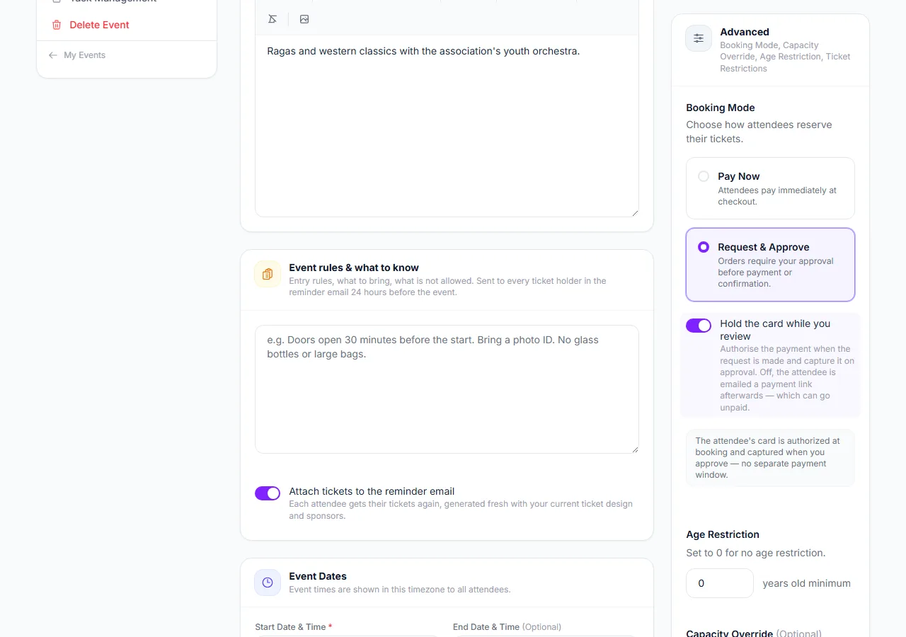Viewport: 906px width, 637px height.
Task: Click the "Booking Mode" heading
Action: click(721, 108)
